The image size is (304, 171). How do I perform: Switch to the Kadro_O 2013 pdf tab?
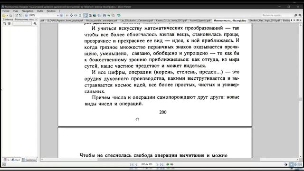pos(171,20)
